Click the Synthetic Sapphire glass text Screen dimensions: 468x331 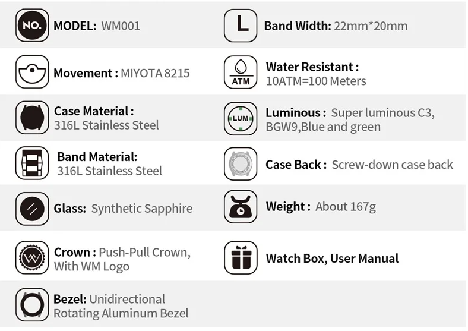tap(142, 209)
